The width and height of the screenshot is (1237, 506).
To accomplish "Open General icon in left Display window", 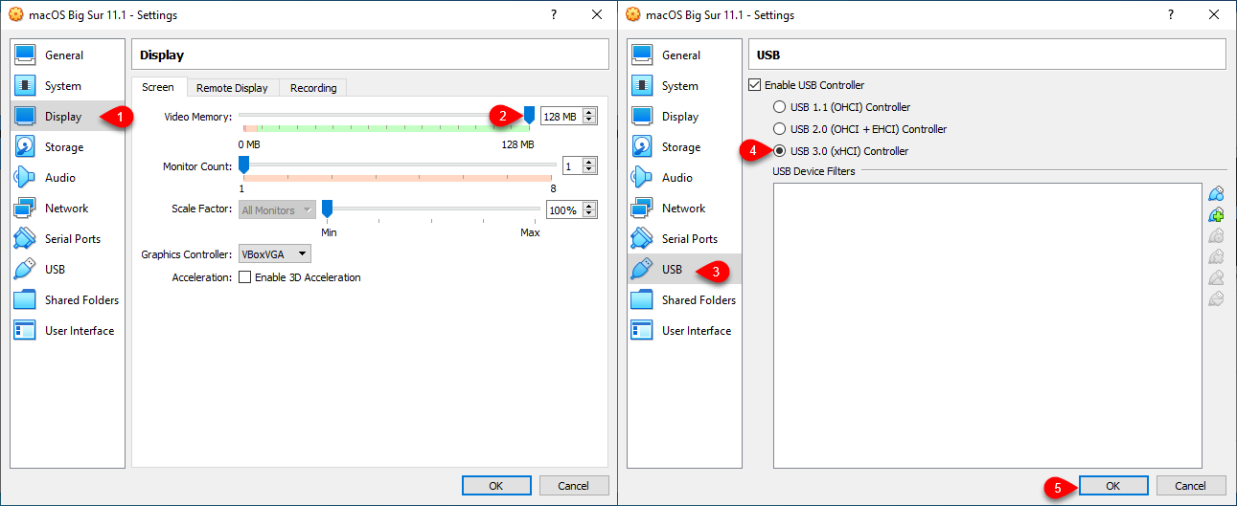I will coord(25,55).
